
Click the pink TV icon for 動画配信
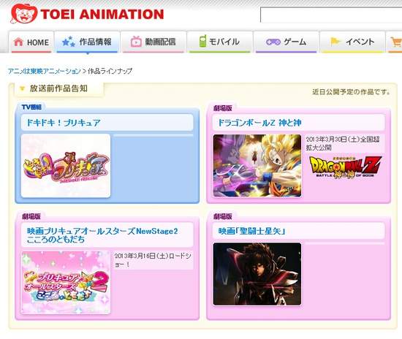136,42
